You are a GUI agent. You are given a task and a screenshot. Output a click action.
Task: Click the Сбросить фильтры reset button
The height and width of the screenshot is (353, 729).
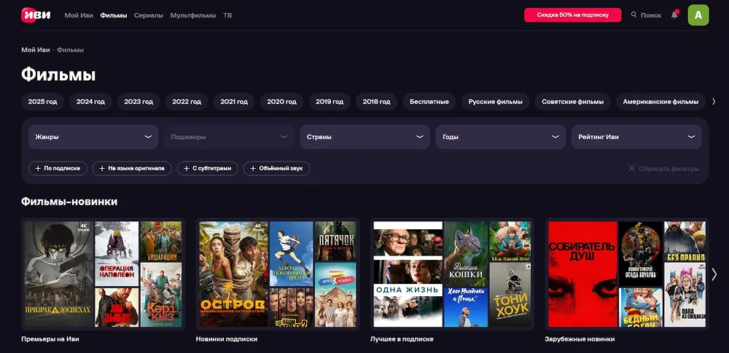tap(663, 168)
